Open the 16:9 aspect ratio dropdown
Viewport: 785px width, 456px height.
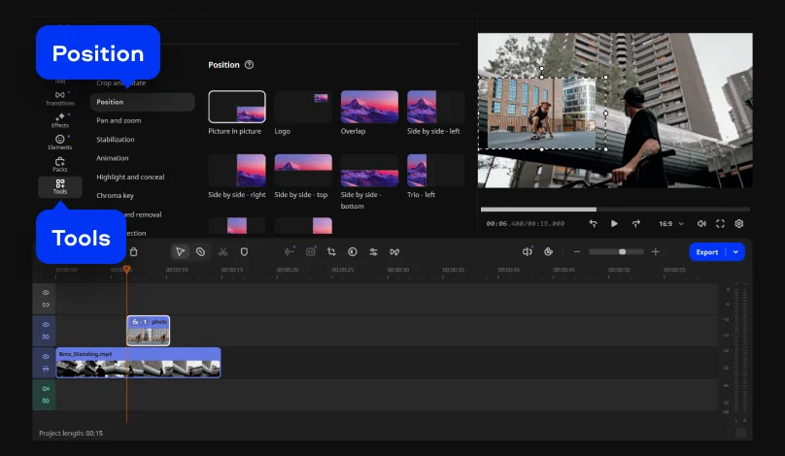pos(671,223)
